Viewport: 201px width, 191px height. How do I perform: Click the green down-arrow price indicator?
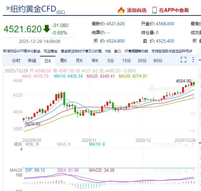coord(47,29)
